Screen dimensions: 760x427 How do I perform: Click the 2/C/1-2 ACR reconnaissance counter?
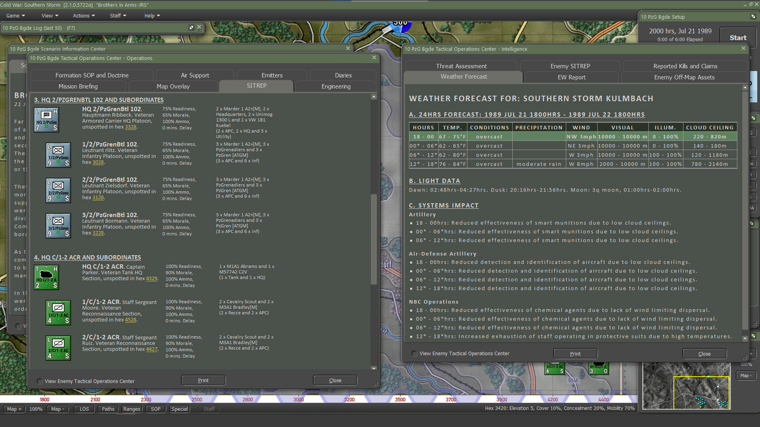[58, 348]
